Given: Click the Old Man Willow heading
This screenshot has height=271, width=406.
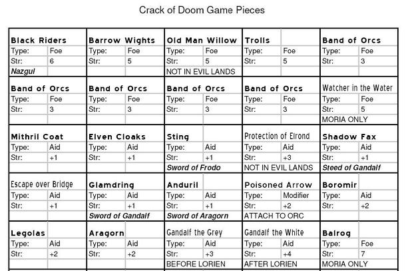Looking at the screenshot, I should (202, 41).
